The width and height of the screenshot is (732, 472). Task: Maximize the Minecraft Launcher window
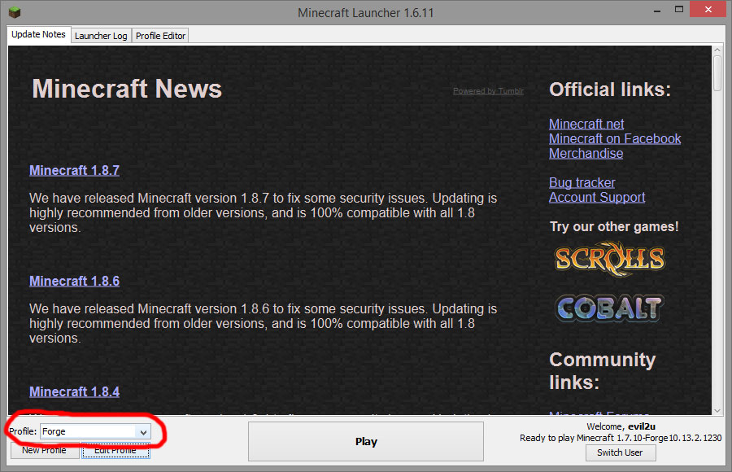(679, 9)
